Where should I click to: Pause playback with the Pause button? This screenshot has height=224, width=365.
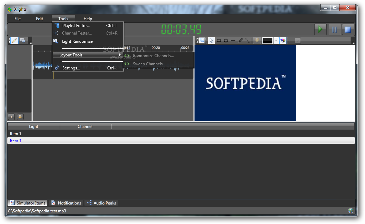pos(334,29)
